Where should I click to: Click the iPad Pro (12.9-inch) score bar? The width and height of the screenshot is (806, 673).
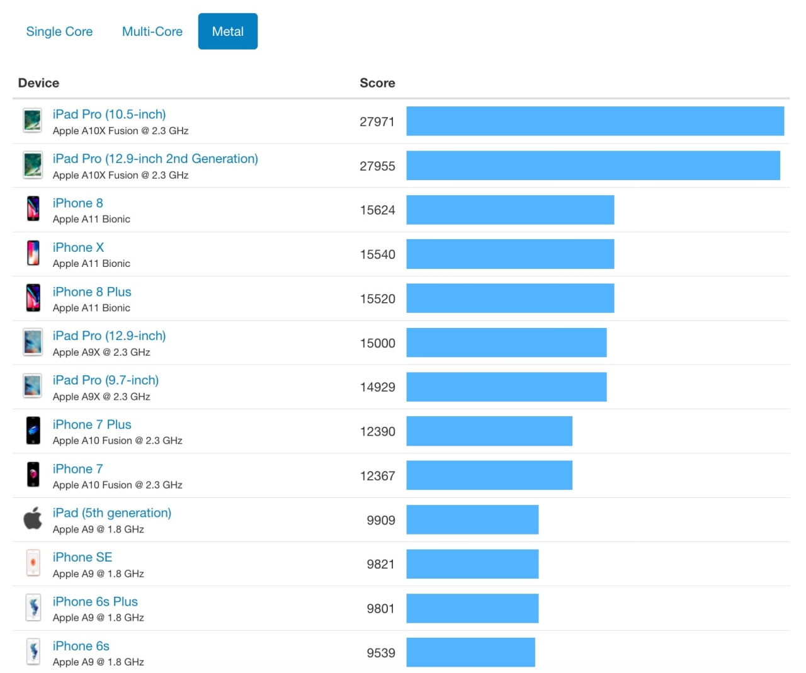pyautogui.click(x=506, y=342)
